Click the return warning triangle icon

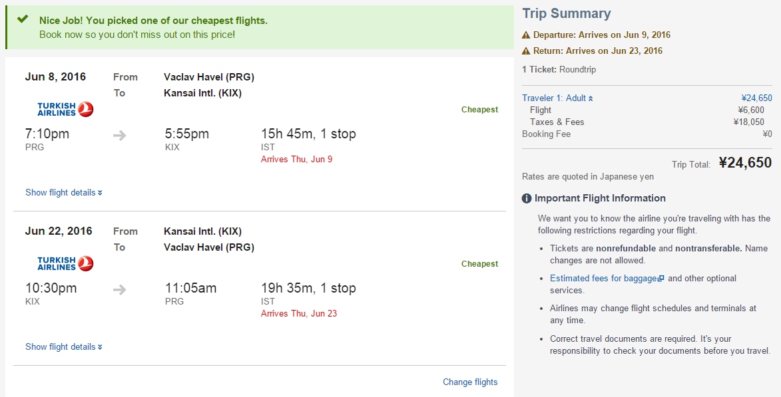tap(526, 51)
